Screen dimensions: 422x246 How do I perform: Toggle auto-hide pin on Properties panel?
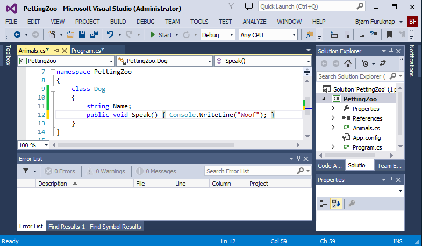pyautogui.click(x=391, y=180)
